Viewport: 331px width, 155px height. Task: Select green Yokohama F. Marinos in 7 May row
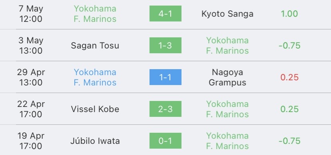pos(95,14)
